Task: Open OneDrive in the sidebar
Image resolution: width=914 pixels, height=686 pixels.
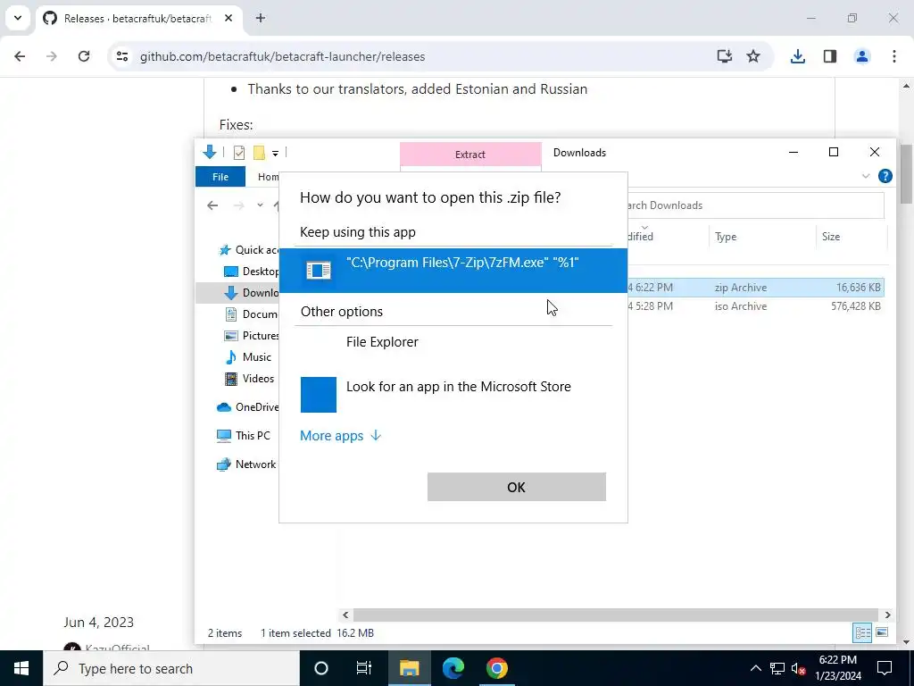Action: [x=248, y=407]
